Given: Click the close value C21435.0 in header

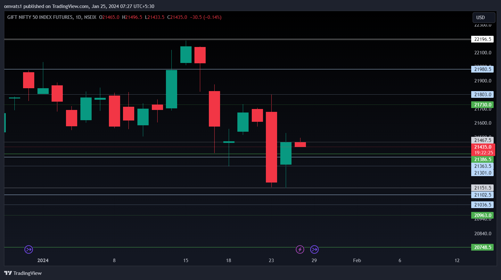Looking at the screenshot, I should [x=177, y=17].
